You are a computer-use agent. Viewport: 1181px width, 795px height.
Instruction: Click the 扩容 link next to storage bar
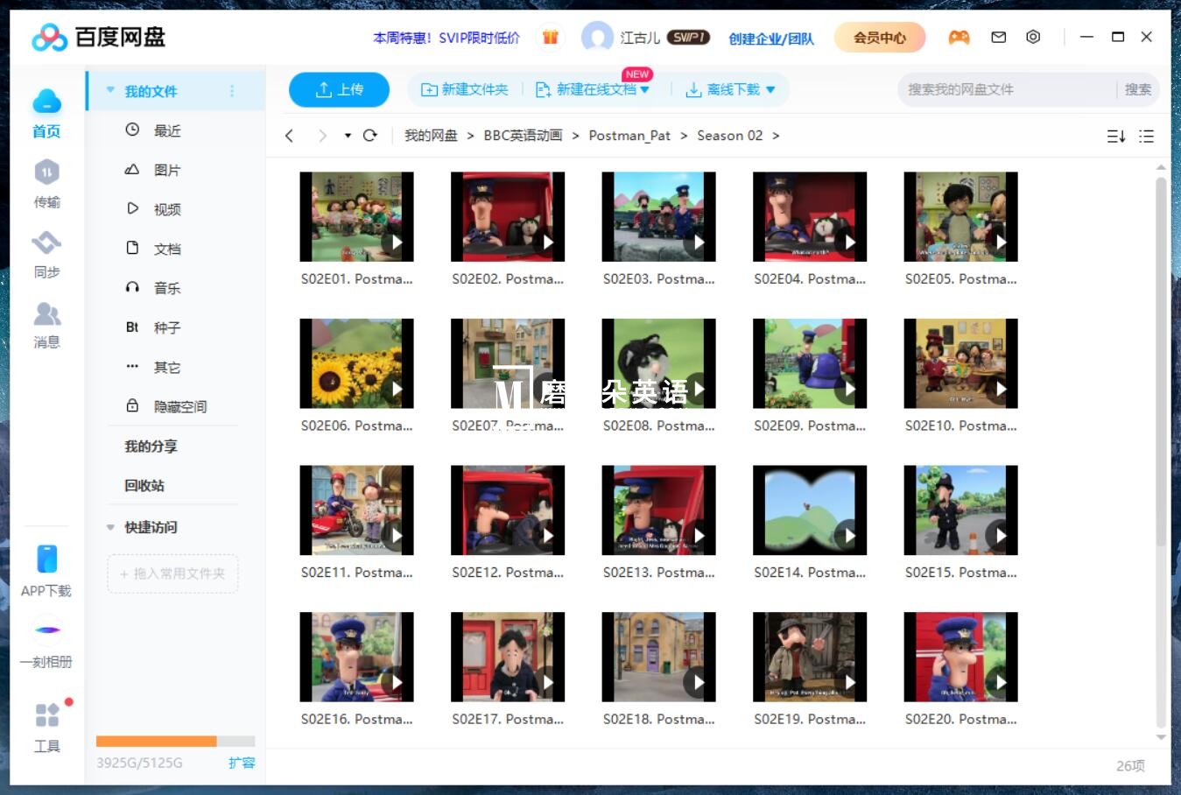243,763
